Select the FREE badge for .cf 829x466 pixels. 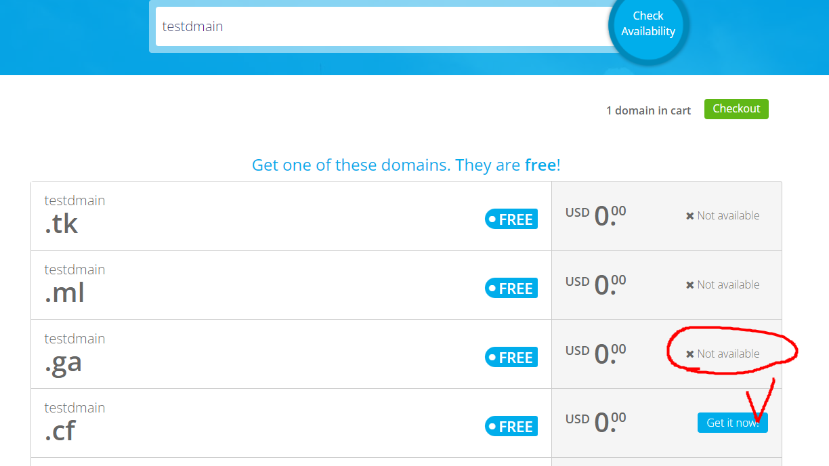[x=511, y=427]
